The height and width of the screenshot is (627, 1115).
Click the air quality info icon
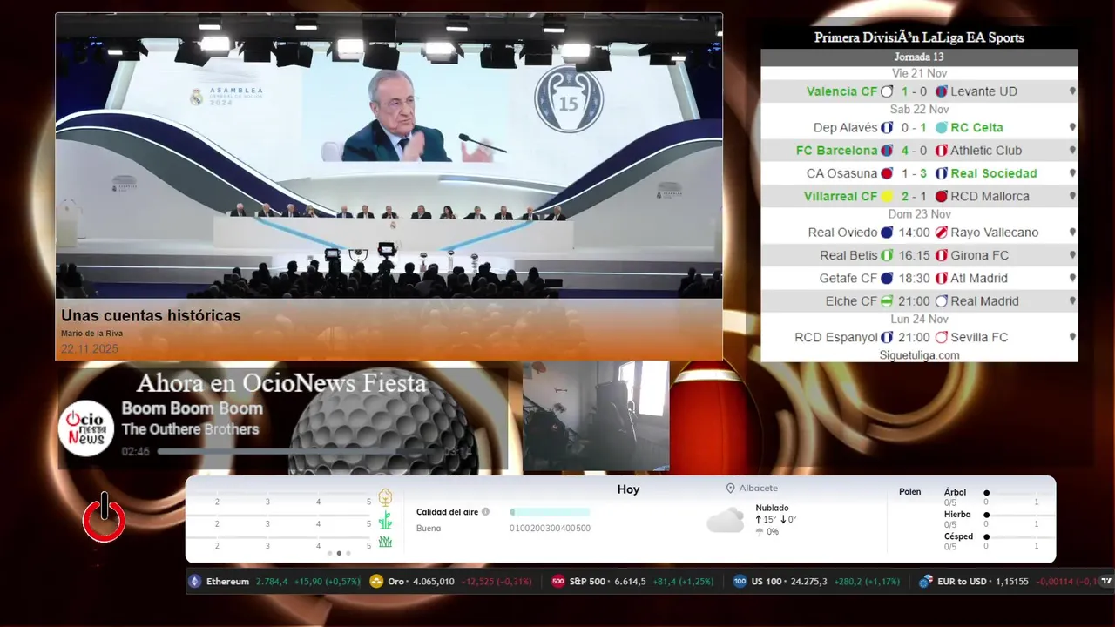point(485,512)
